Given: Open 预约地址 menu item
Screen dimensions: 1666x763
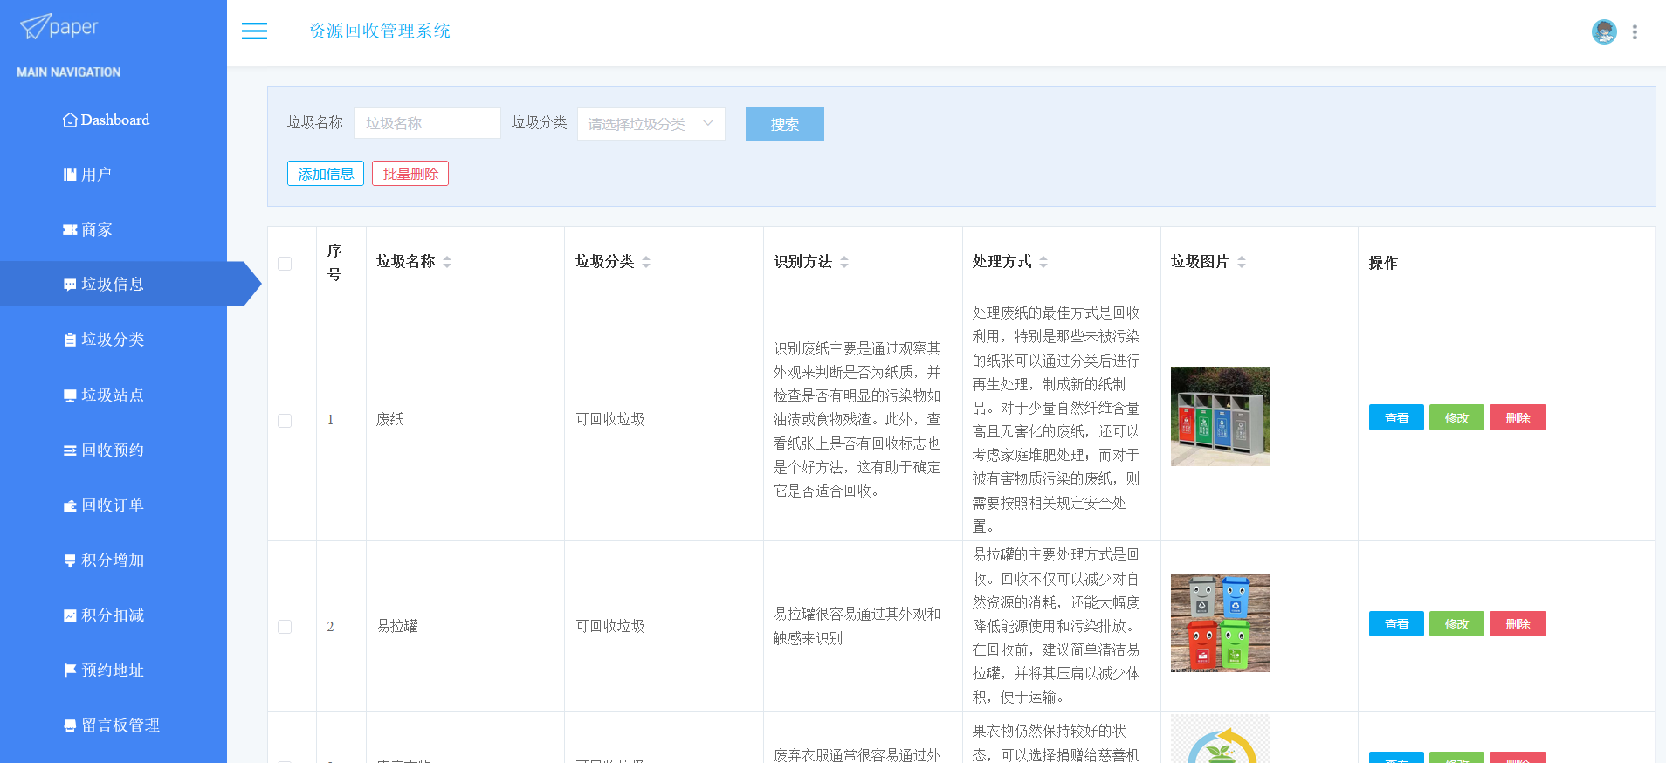Looking at the screenshot, I should tap(113, 670).
